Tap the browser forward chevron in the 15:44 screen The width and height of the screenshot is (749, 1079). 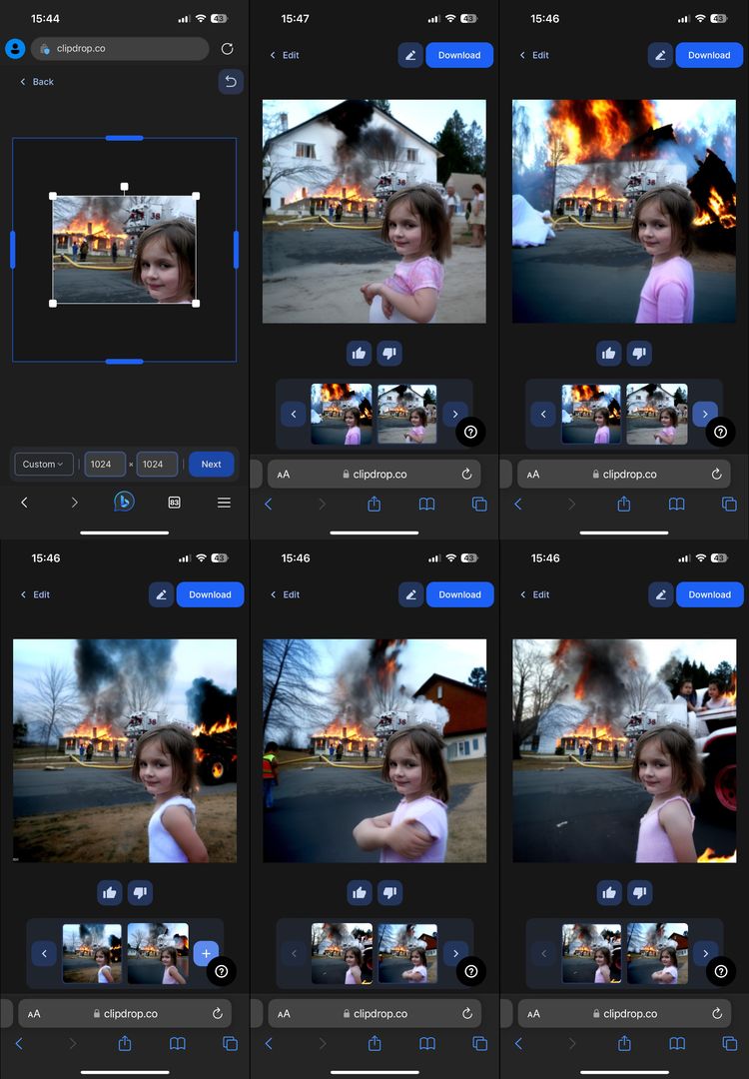click(x=74, y=503)
